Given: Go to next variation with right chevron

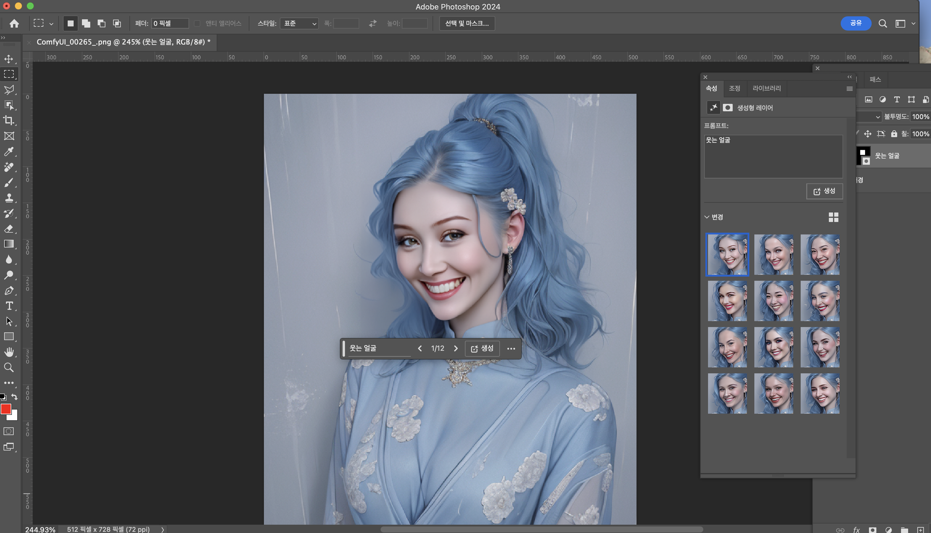Looking at the screenshot, I should point(456,348).
